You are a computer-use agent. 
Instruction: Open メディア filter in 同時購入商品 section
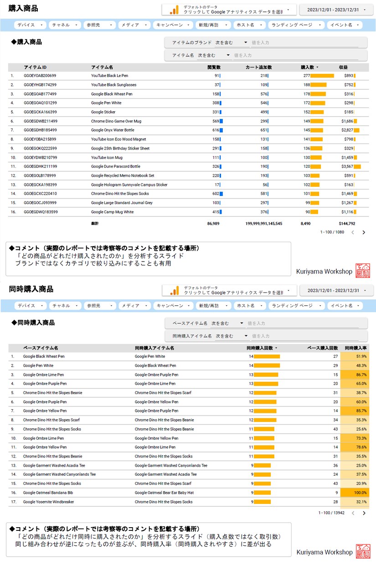tap(134, 306)
